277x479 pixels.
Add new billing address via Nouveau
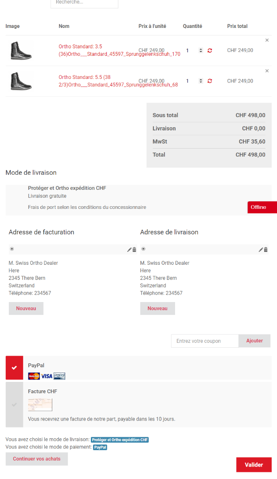[x=26, y=308]
